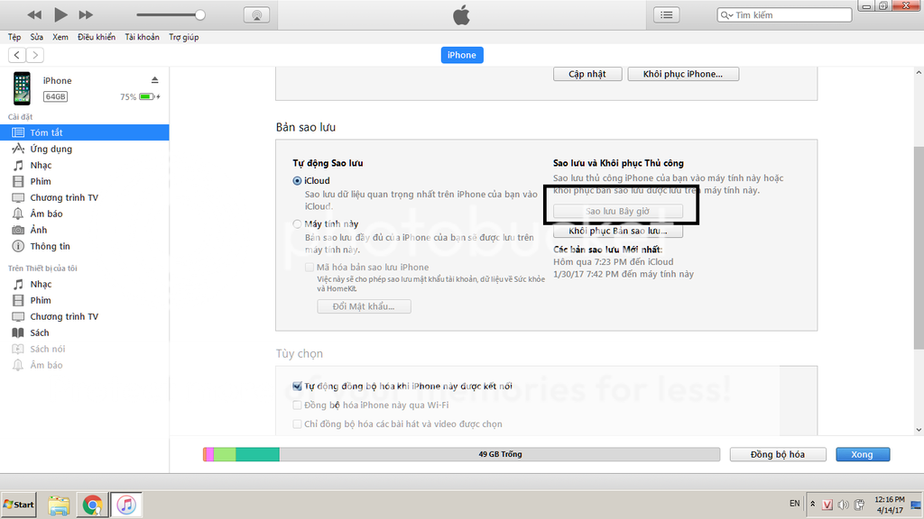The width and height of the screenshot is (924, 519).
Task: Adjust the volume slider knob
Action: (x=199, y=15)
